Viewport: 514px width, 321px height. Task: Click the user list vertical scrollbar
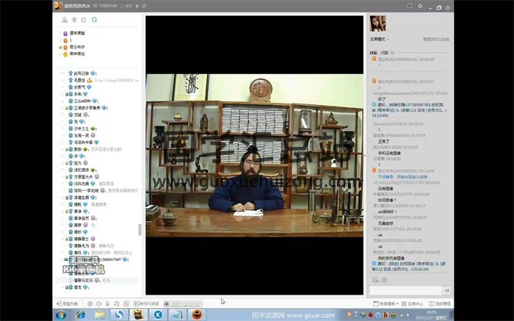tap(140, 229)
